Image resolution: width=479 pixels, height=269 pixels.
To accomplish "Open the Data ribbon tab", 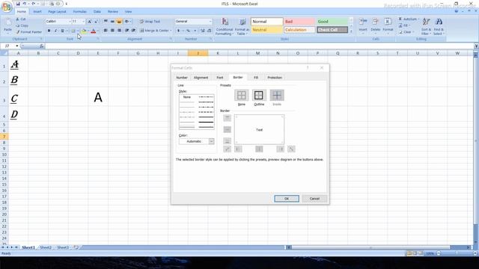I will pos(97,12).
